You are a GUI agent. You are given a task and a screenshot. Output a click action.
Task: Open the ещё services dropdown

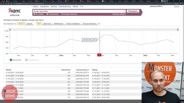tap(82, 6)
